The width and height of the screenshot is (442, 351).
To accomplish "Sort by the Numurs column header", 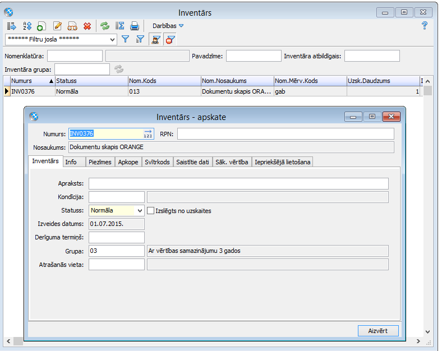I will [x=32, y=81].
